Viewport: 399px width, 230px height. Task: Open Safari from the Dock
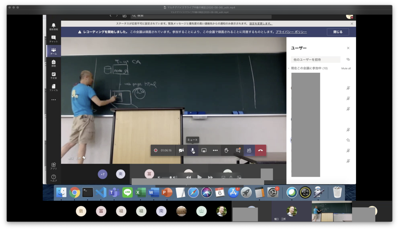click(193, 192)
